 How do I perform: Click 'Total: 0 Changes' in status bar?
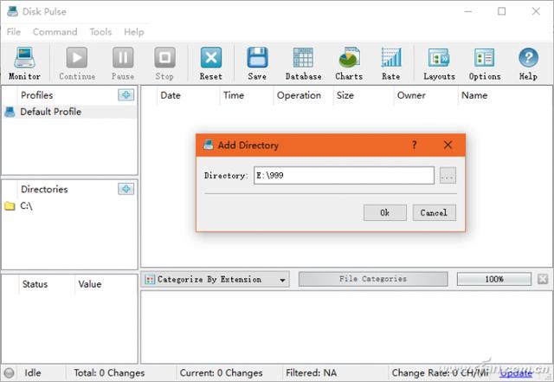point(109,372)
